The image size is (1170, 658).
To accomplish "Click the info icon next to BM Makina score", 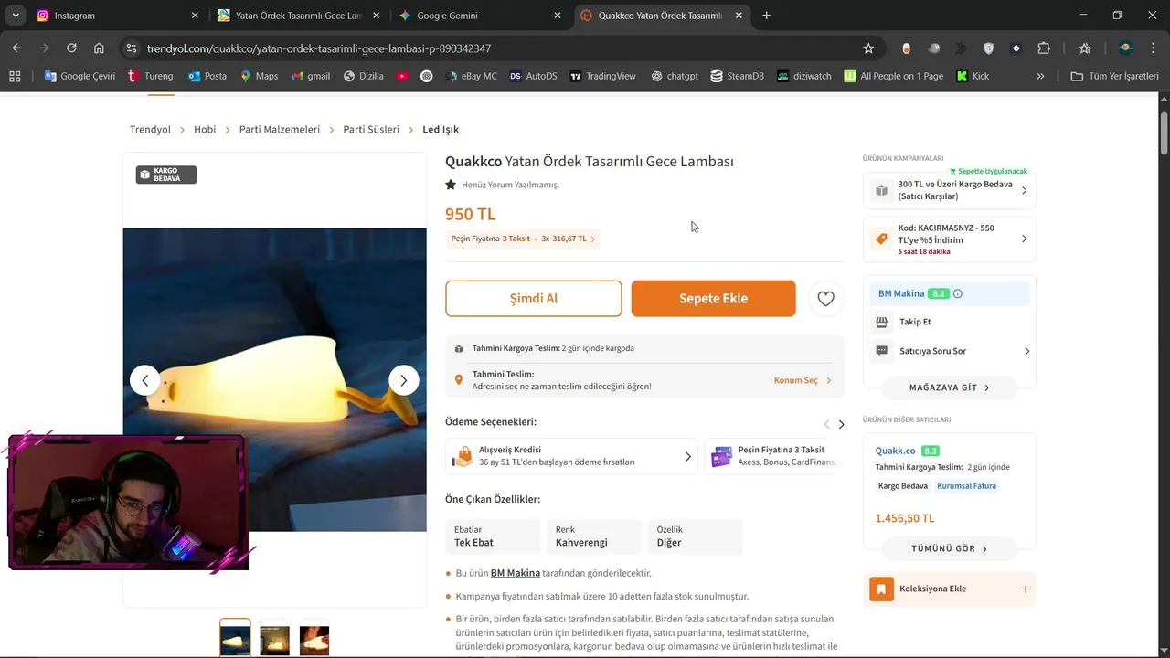I will click(957, 293).
